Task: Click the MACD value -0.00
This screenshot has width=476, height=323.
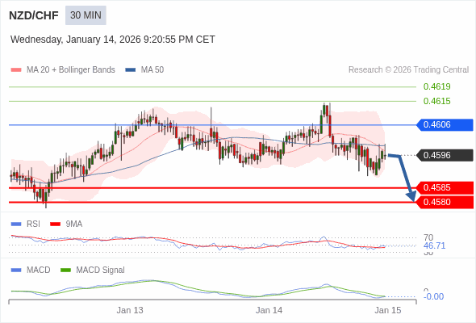Action: (x=433, y=296)
